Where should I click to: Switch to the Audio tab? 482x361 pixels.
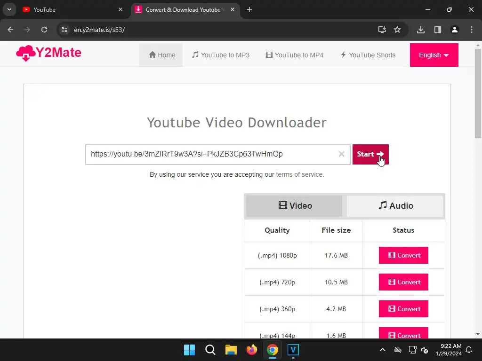[x=395, y=206]
